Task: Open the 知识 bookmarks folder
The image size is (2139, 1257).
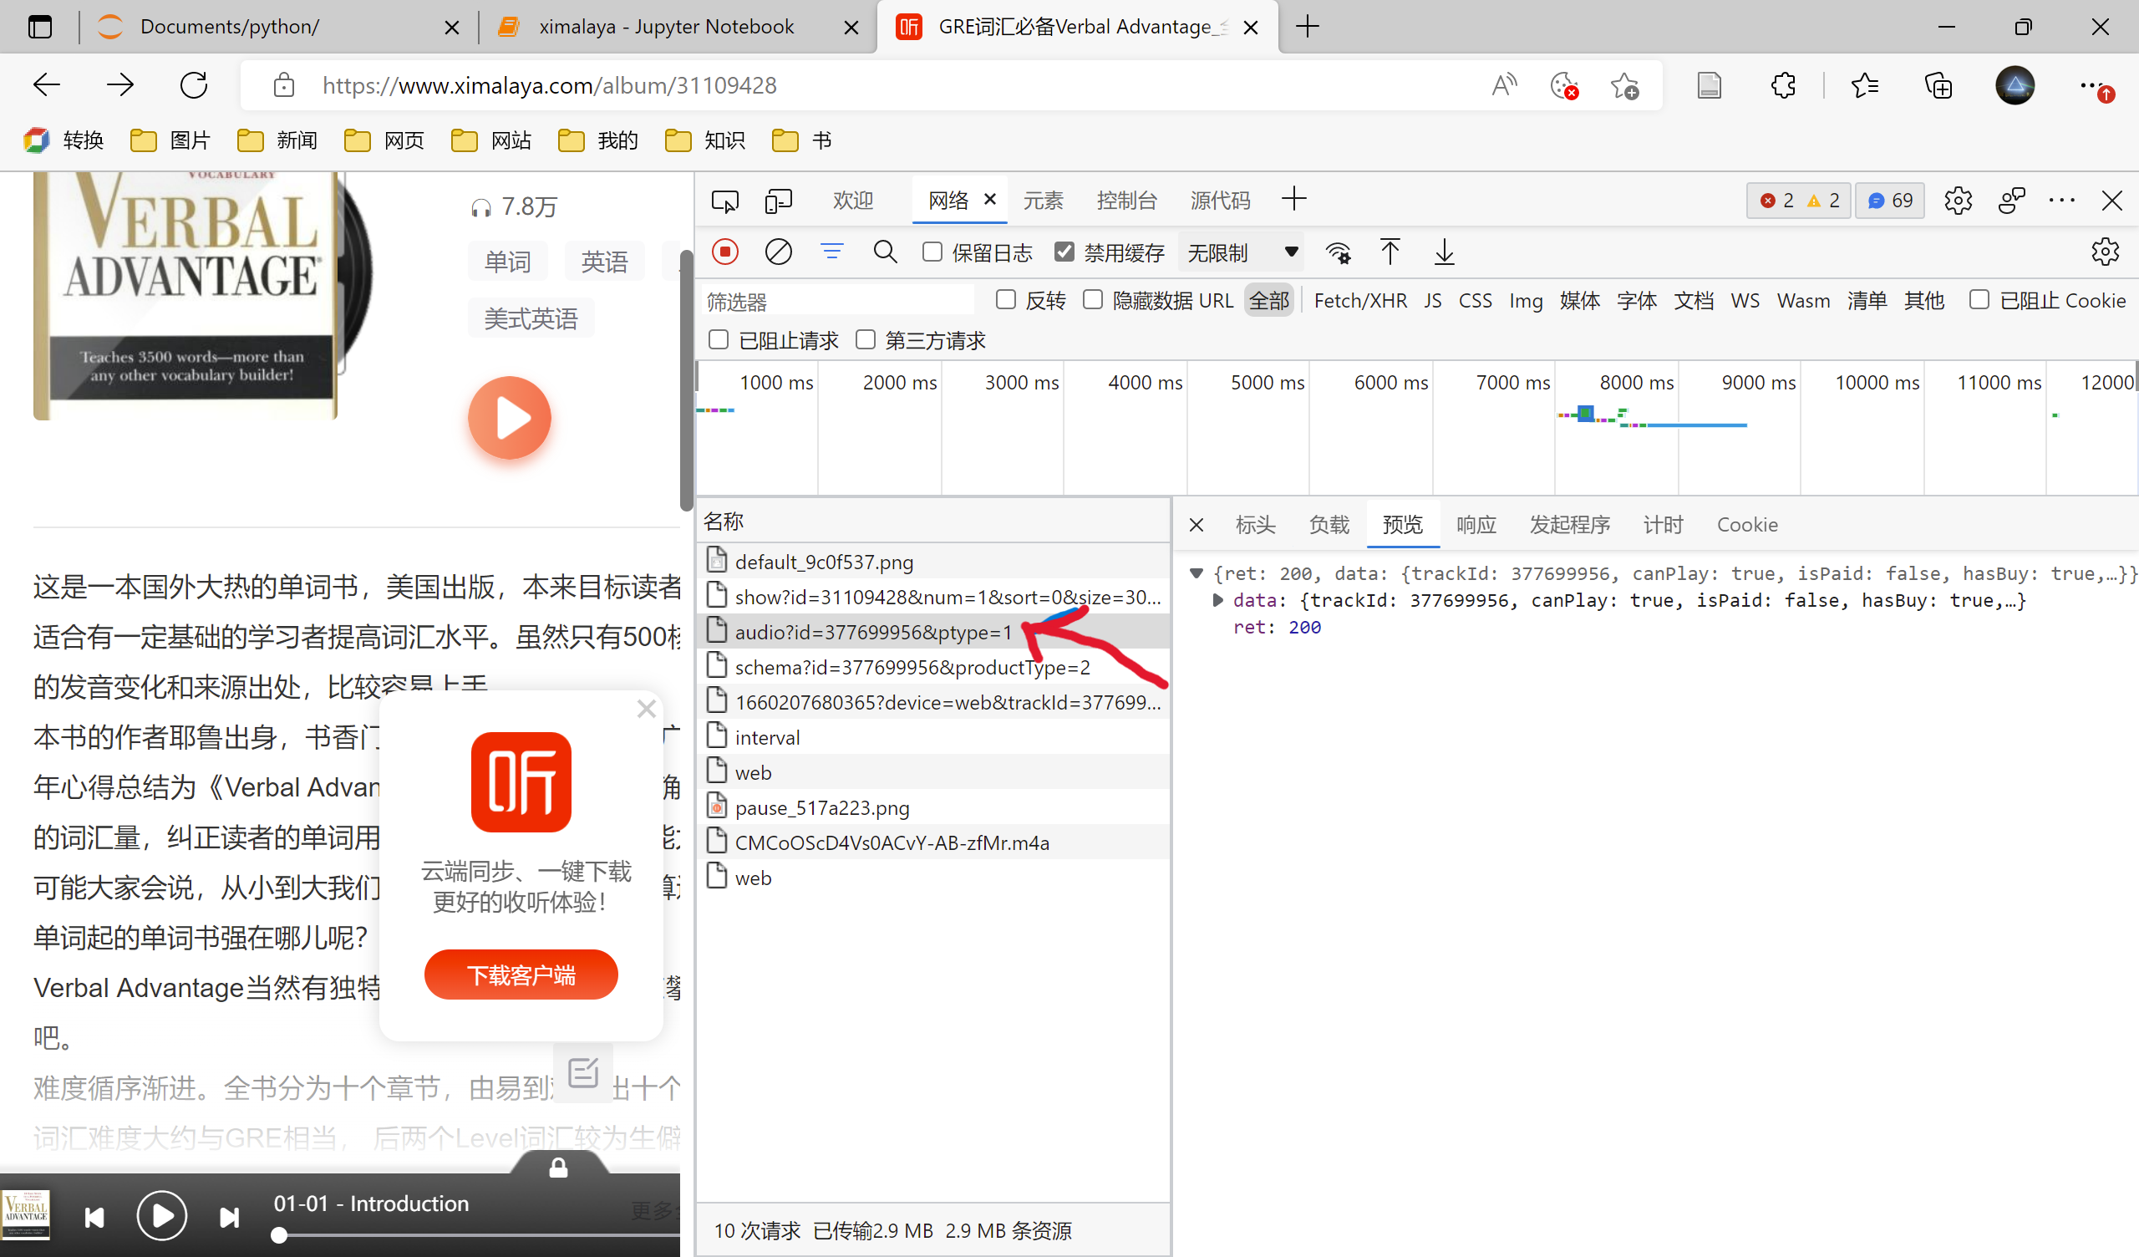Action: pos(705,140)
